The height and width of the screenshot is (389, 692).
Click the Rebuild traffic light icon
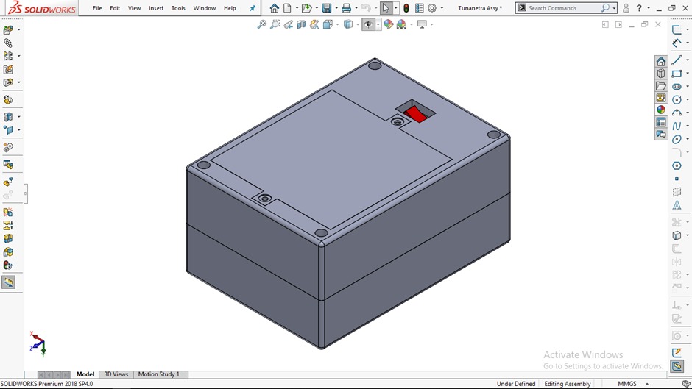[406, 8]
